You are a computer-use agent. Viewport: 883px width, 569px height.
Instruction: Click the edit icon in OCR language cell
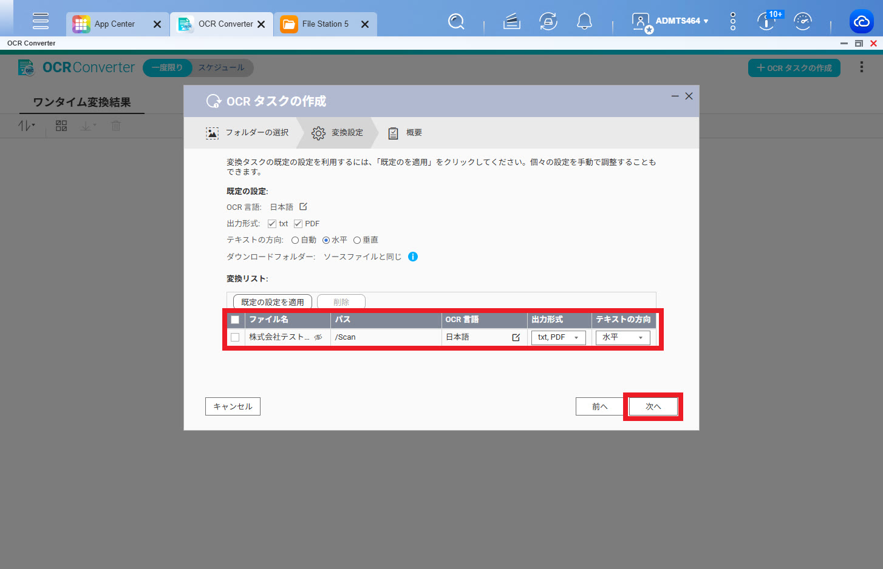click(x=516, y=337)
